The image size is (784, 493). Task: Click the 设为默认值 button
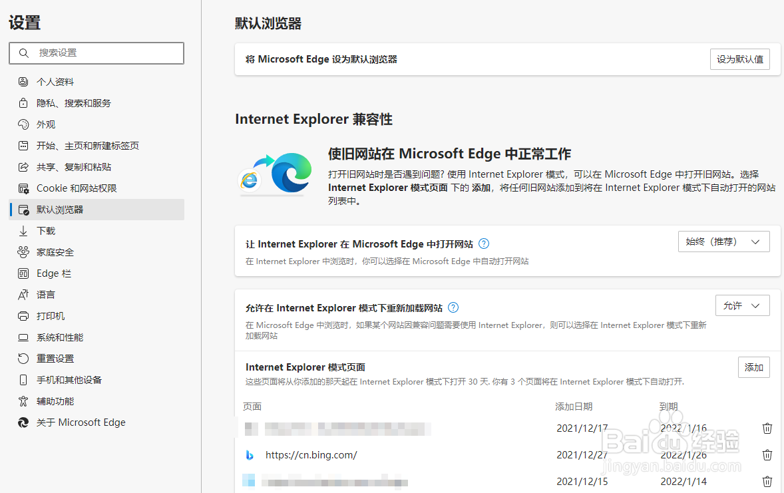739,59
